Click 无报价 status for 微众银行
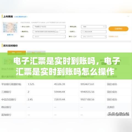 tap(111, 107)
